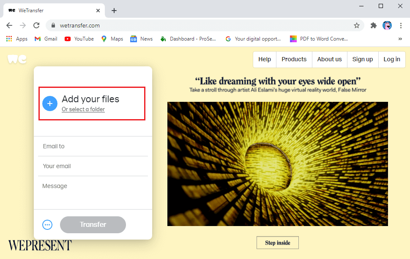Open Chrome three-dot menu

click(401, 25)
